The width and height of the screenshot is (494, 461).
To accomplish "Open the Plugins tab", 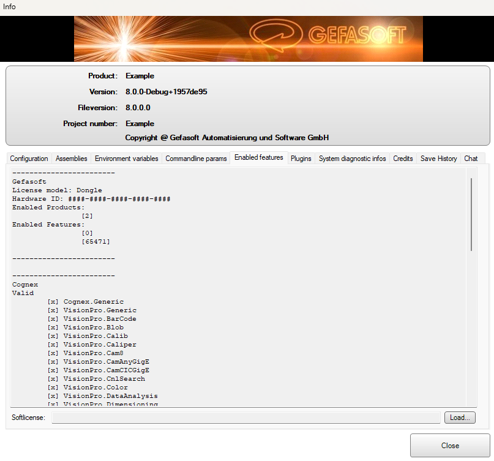I will [x=301, y=159].
